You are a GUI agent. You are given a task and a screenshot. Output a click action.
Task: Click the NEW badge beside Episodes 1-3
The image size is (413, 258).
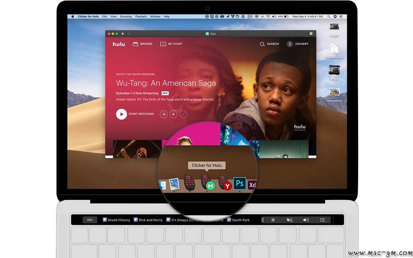coord(165,93)
